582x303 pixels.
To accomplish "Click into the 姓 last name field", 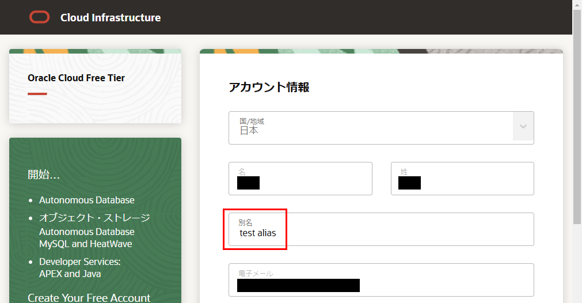I will coord(462,179).
